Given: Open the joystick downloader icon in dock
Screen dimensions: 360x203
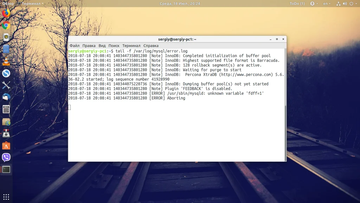Looking at the screenshot, I should click(x=6, y=134).
